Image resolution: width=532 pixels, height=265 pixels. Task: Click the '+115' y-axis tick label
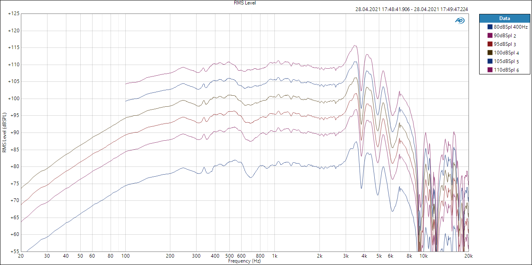[x=14, y=47]
